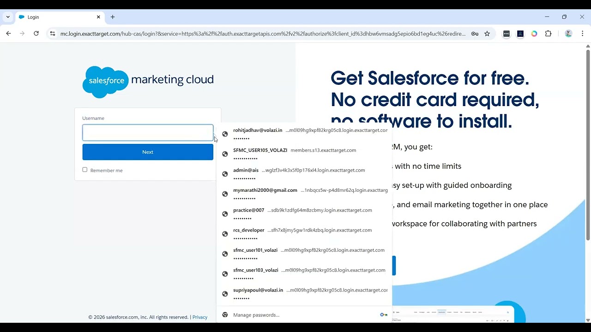
Task: Close the Login tab
Action: point(98,17)
